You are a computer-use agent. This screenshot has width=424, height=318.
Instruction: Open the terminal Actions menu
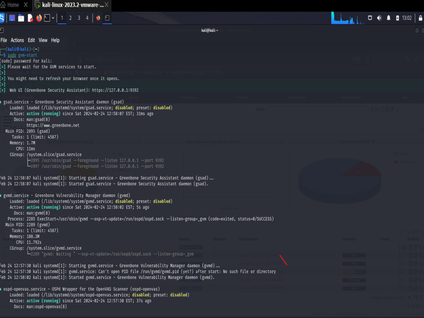17,40
